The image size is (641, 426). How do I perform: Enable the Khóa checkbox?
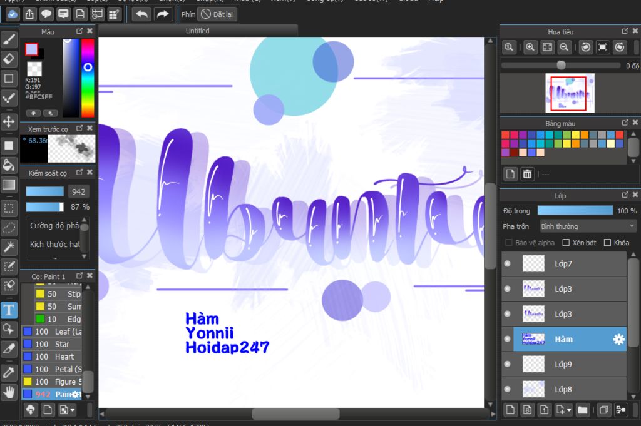point(607,243)
